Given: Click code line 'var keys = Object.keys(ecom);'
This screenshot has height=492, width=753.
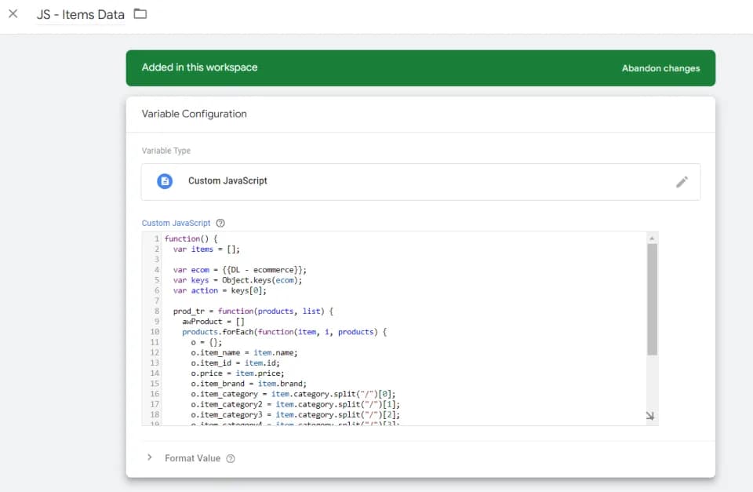Looking at the screenshot, I should tap(238, 280).
